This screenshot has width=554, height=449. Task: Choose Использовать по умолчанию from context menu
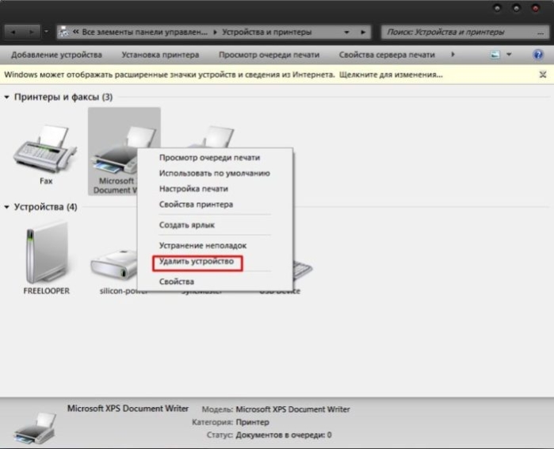215,173
